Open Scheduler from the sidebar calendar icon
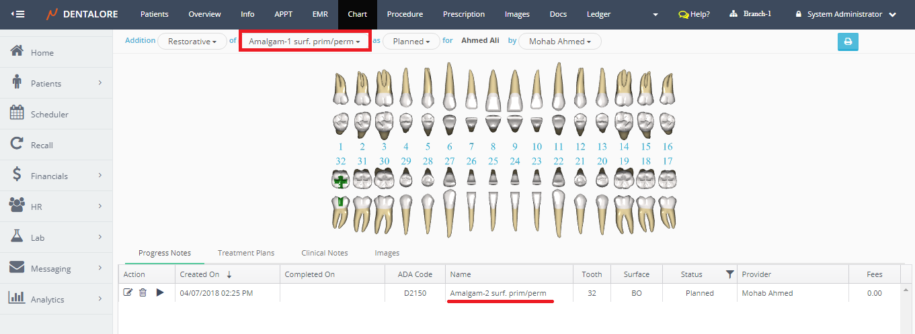The image size is (915, 334). point(17,113)
